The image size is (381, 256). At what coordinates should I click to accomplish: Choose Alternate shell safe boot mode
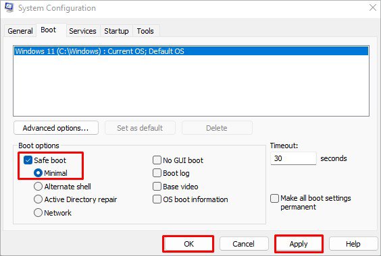(38, 187)
